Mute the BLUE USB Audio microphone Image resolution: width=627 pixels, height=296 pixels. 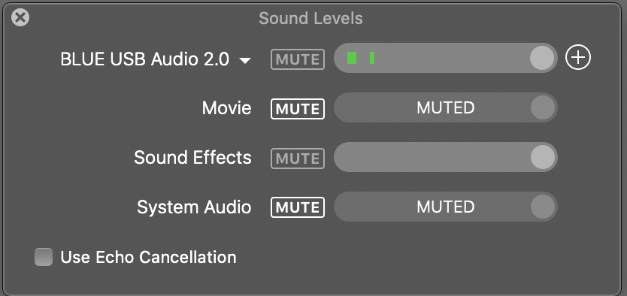pos(298,59)
